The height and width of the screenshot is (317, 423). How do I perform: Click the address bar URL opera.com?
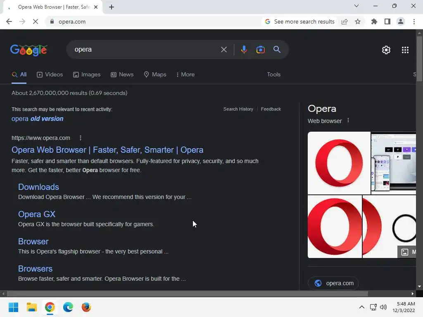point(72,21)
